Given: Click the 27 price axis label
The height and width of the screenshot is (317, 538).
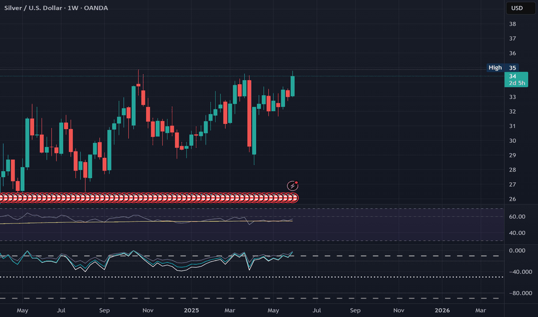Looking at the screenshot, I should [x=512, y=184].
